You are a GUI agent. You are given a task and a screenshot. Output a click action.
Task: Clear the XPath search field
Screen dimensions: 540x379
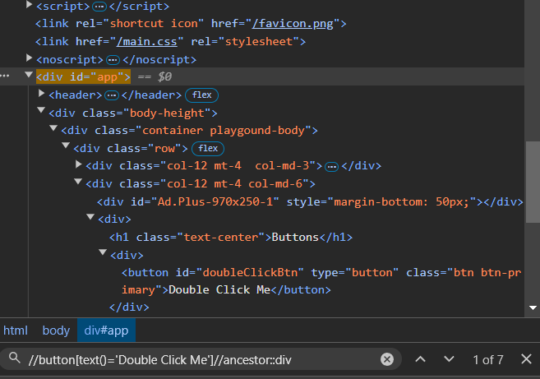[387, 359]
